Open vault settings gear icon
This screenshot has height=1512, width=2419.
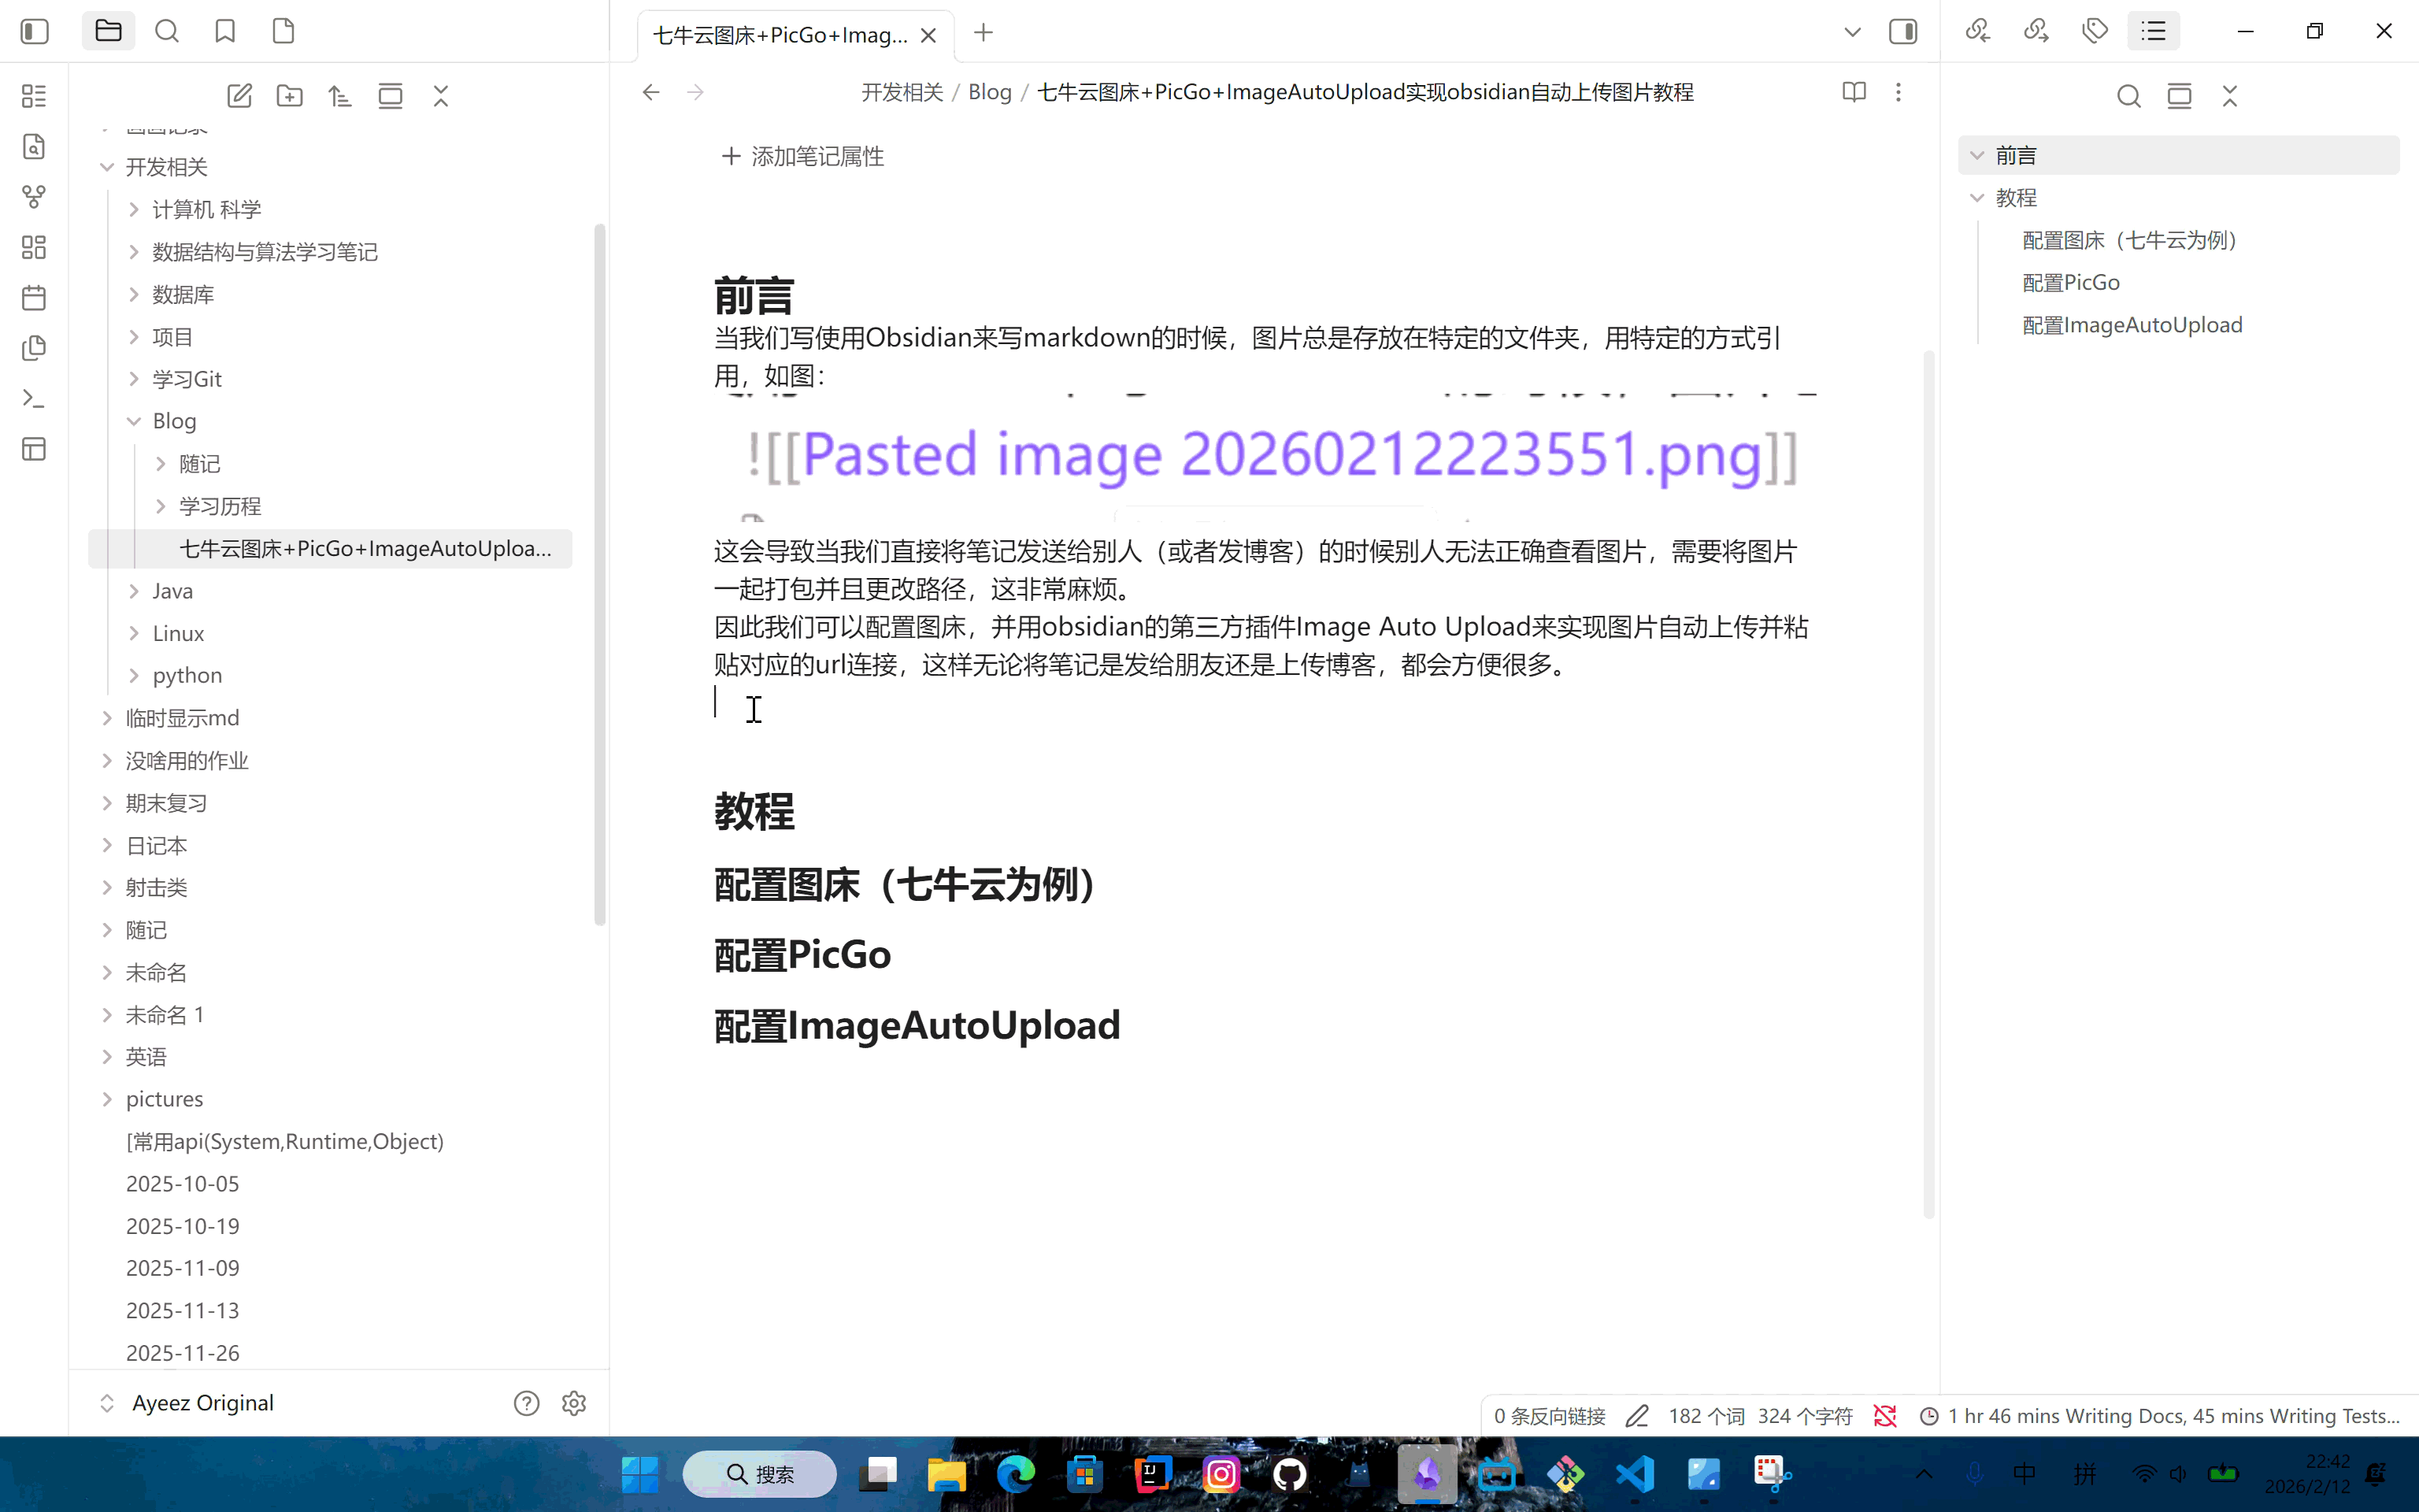tap(574, 1403)
